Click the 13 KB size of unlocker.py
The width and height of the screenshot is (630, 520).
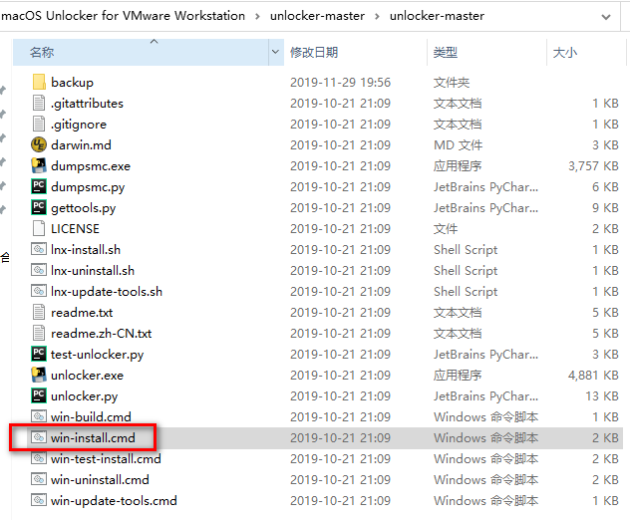tap(602, 395)
